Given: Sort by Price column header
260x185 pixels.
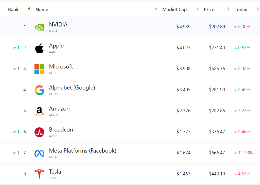Looking at the screenshot, I should coord(209,10).
